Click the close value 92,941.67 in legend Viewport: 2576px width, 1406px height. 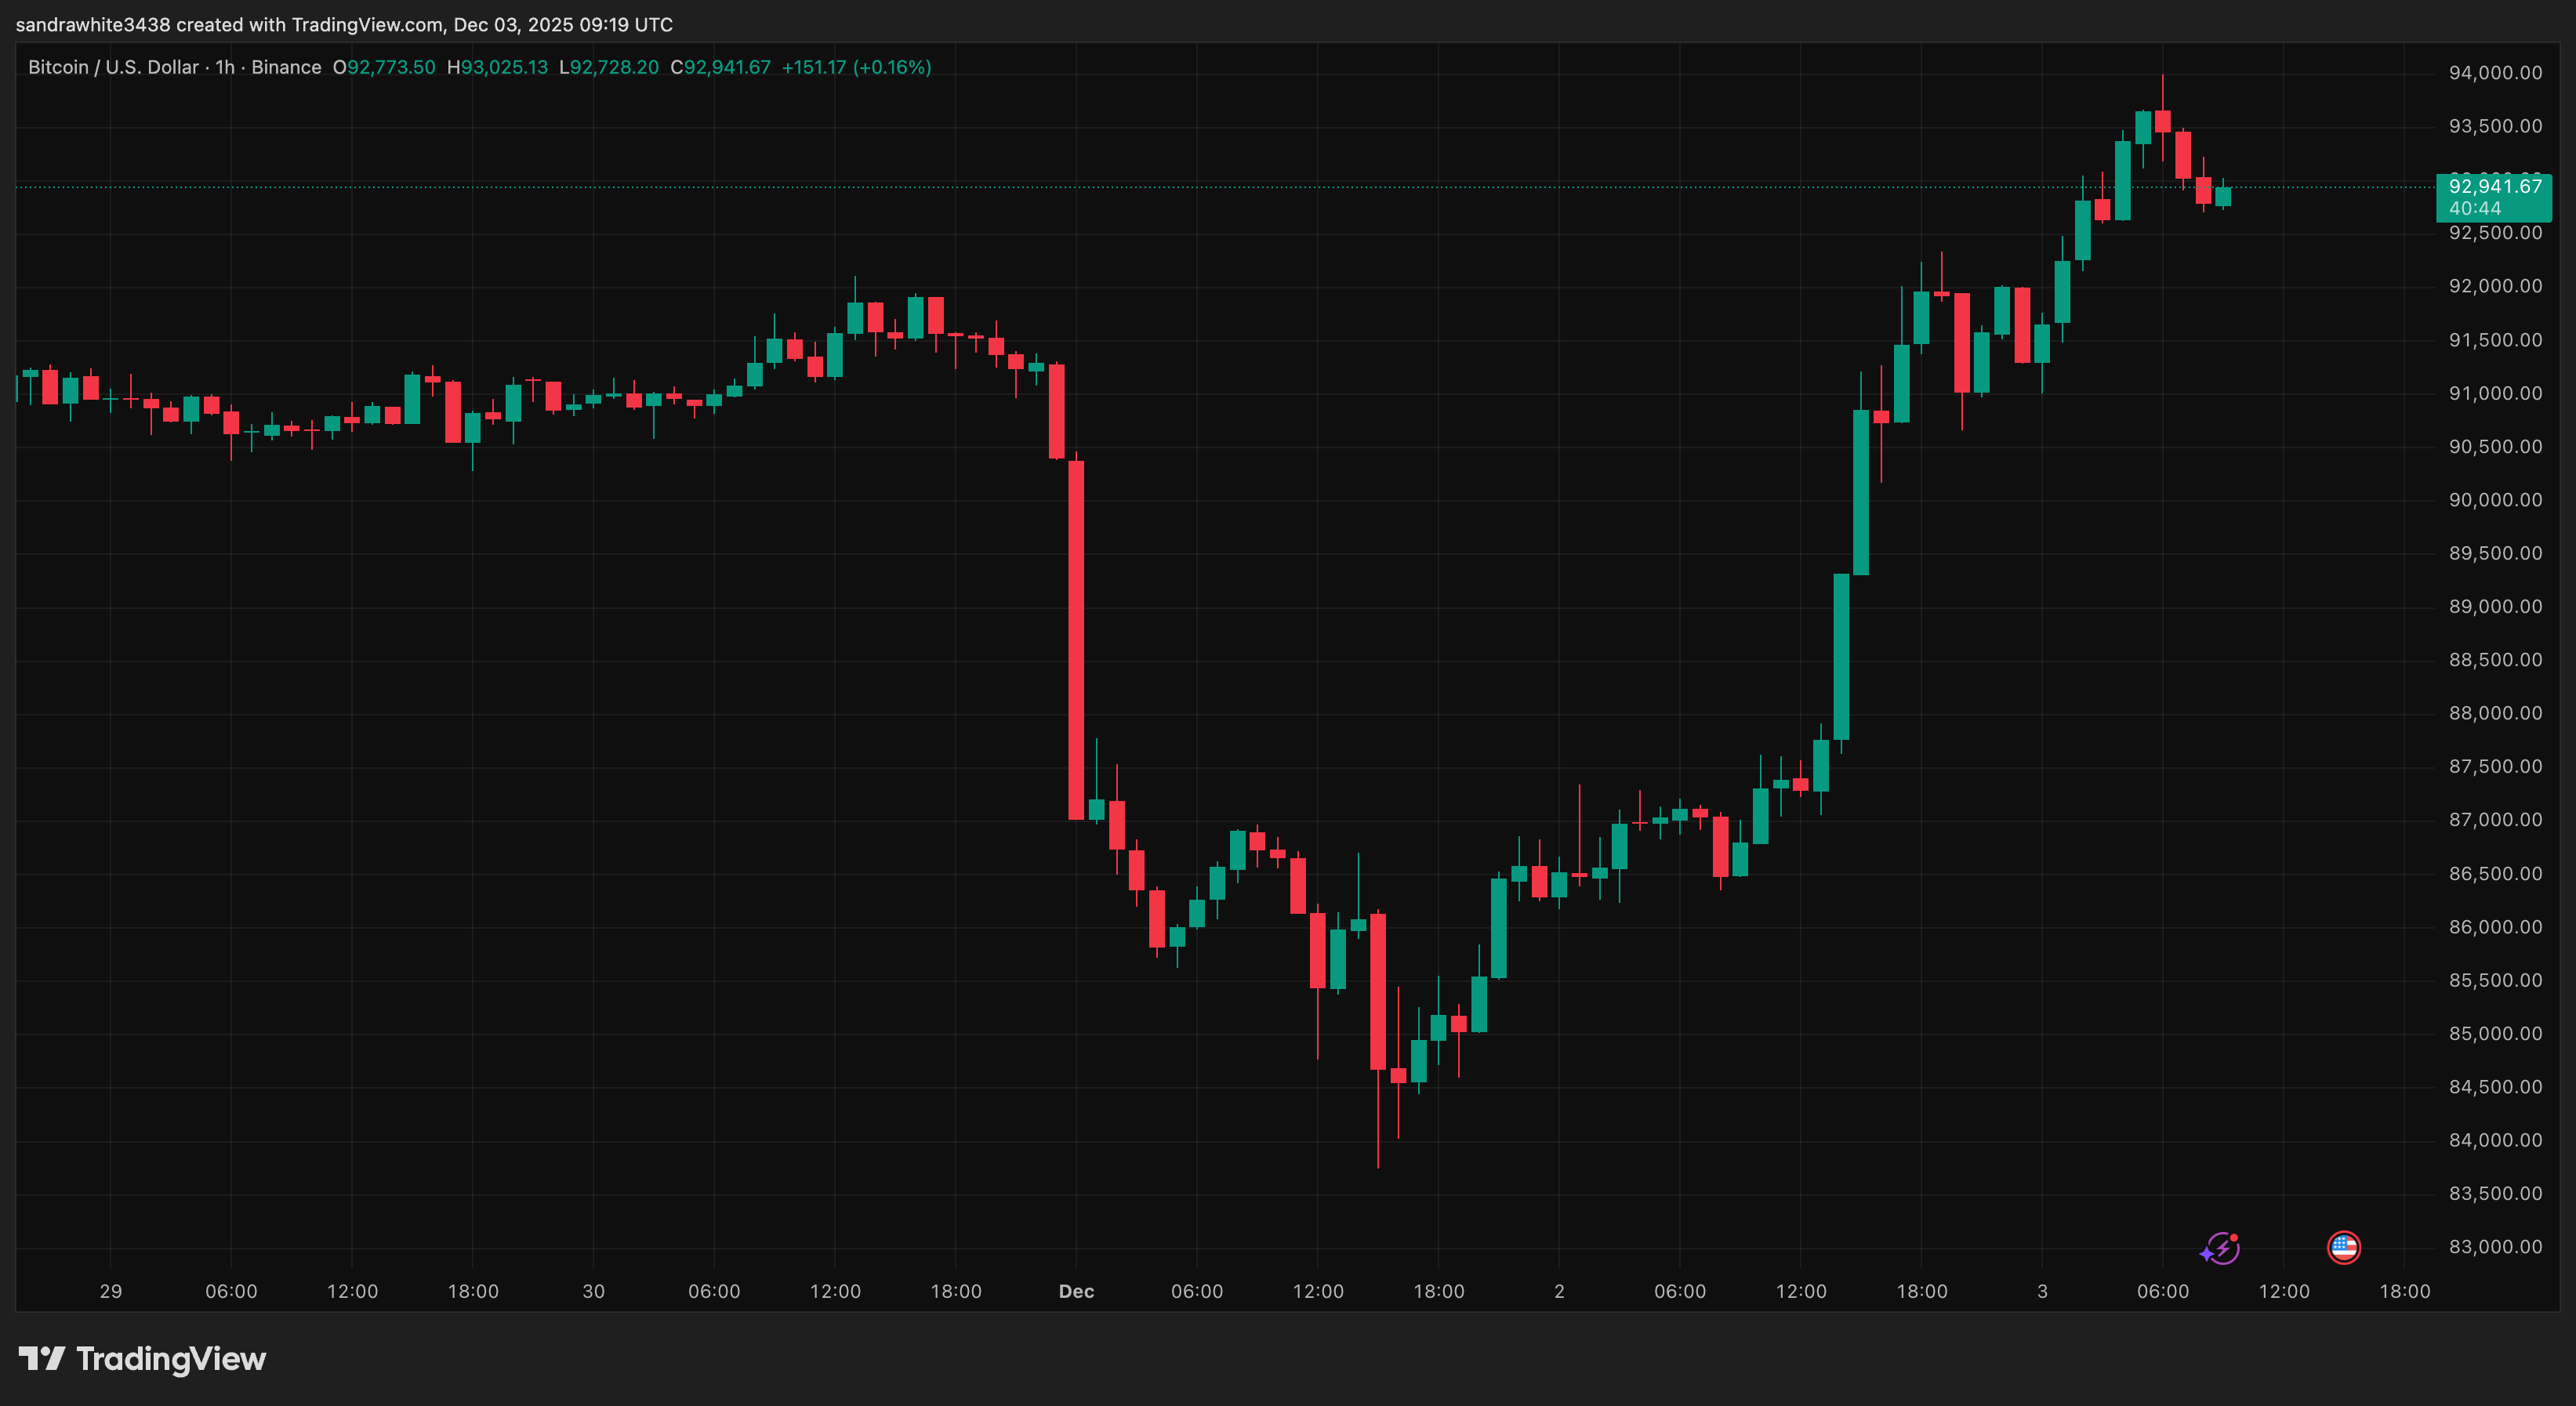[722, 67]
